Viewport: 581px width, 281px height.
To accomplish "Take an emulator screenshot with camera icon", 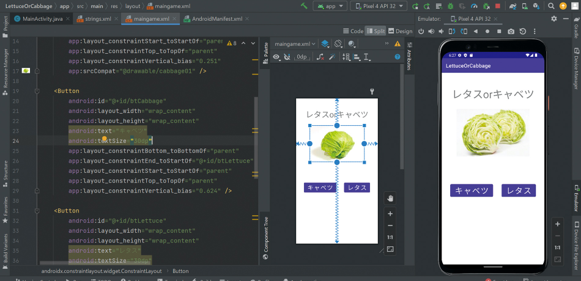I will 511,31.
